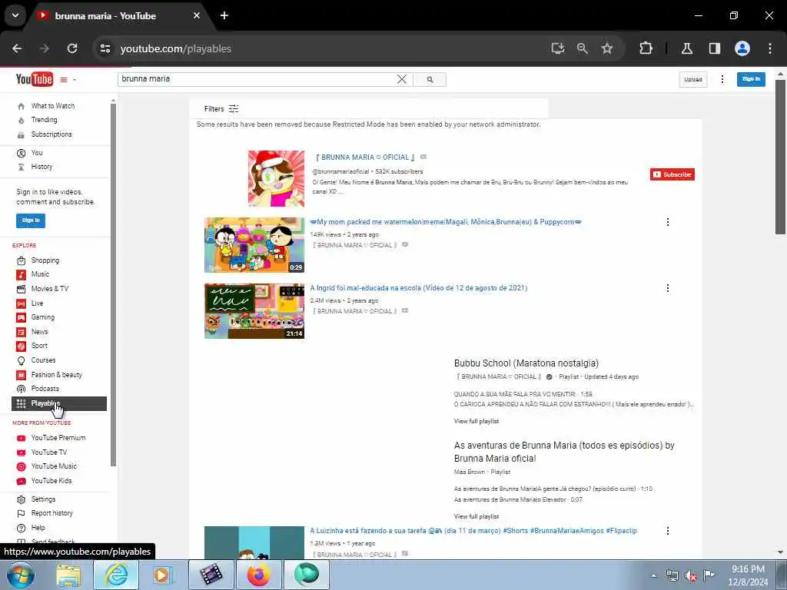Open the Filters control

(x=221, y=109)
